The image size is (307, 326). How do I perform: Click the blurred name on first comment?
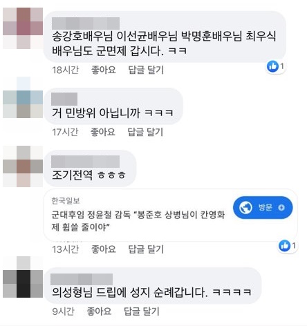tap(86, 23)
